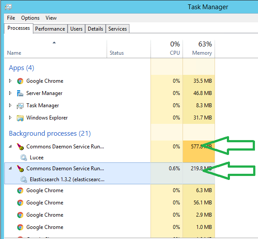
Task: Select the Windows Explorer row text
Action: 47,118
